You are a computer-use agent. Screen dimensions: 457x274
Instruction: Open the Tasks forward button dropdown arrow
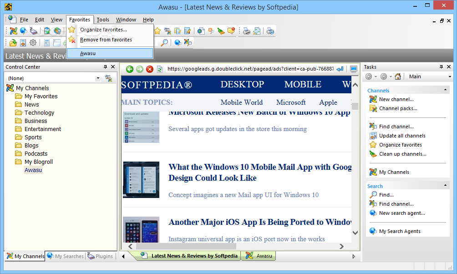pos(391,76)
